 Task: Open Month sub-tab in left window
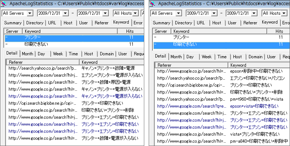27,54
